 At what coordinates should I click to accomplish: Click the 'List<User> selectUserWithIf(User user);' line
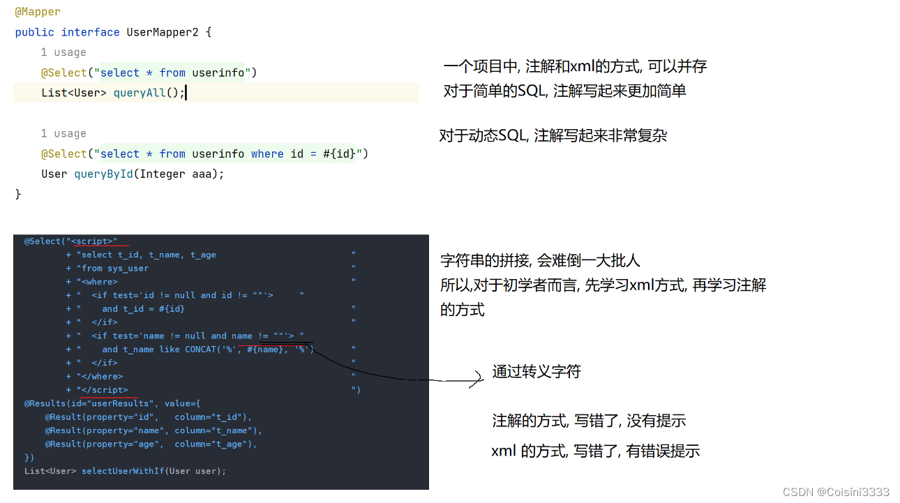coord(126,471)
